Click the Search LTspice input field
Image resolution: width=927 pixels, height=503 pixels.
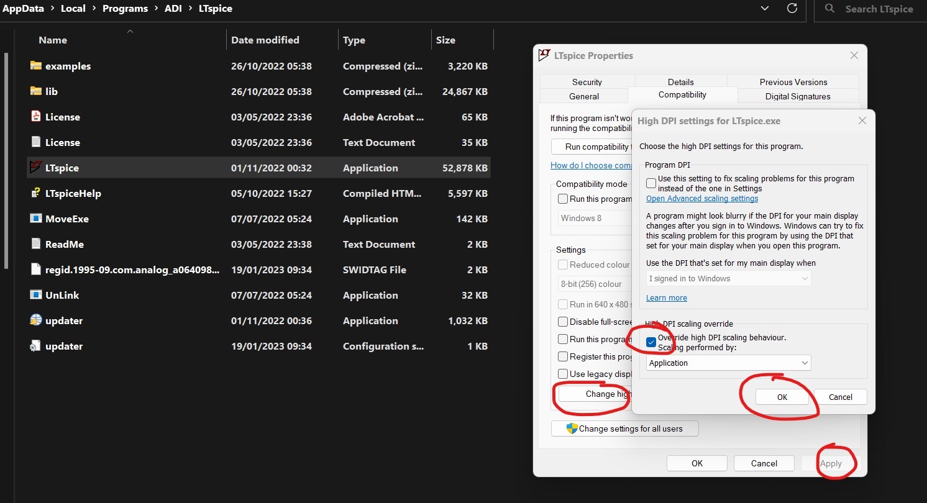pos(870,9)
